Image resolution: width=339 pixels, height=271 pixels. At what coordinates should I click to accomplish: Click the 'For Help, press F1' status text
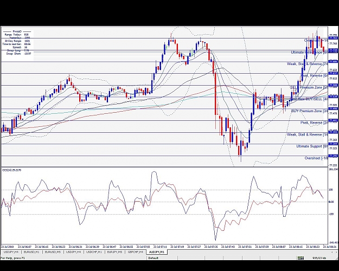point(12,258)
